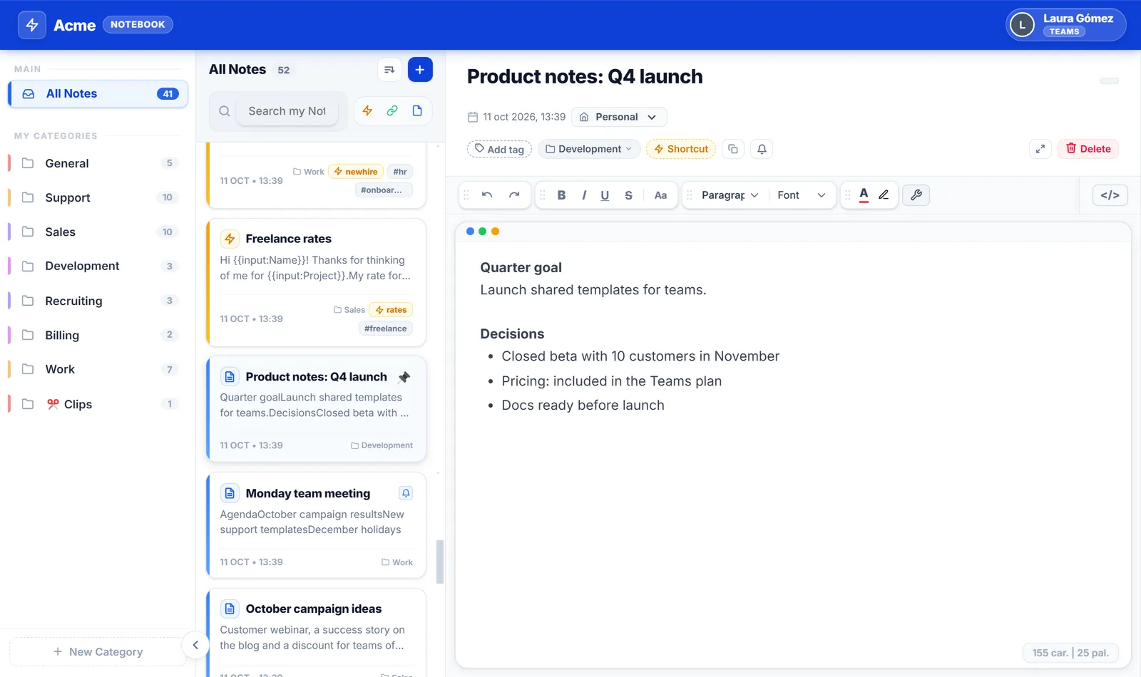Click the notes list scrollbar
This screenshot has height=677, width=1141.
point(440,562)
